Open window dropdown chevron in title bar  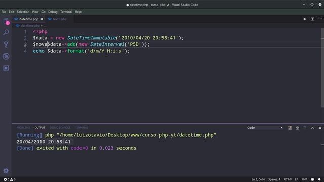(x=304, y=5)
